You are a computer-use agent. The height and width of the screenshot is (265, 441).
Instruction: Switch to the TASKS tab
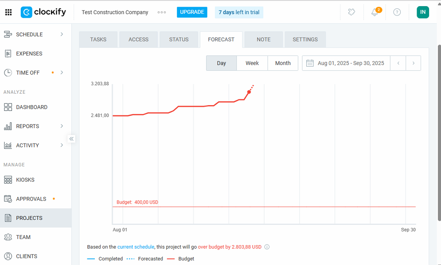(x=98, y=39)
